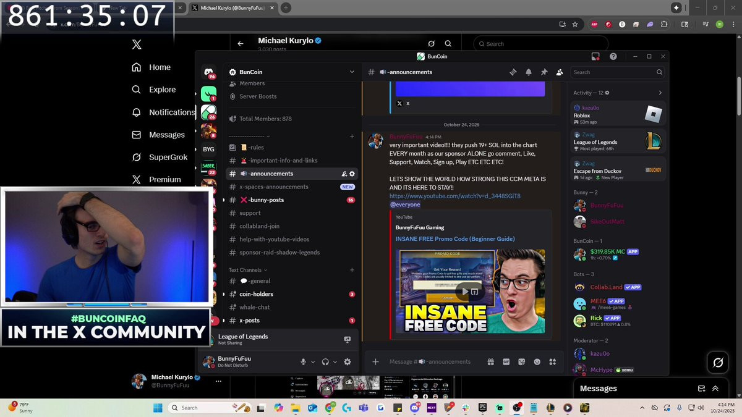
Task: Add channel plus in dashed category row
Action: click(x=352, y=136)
